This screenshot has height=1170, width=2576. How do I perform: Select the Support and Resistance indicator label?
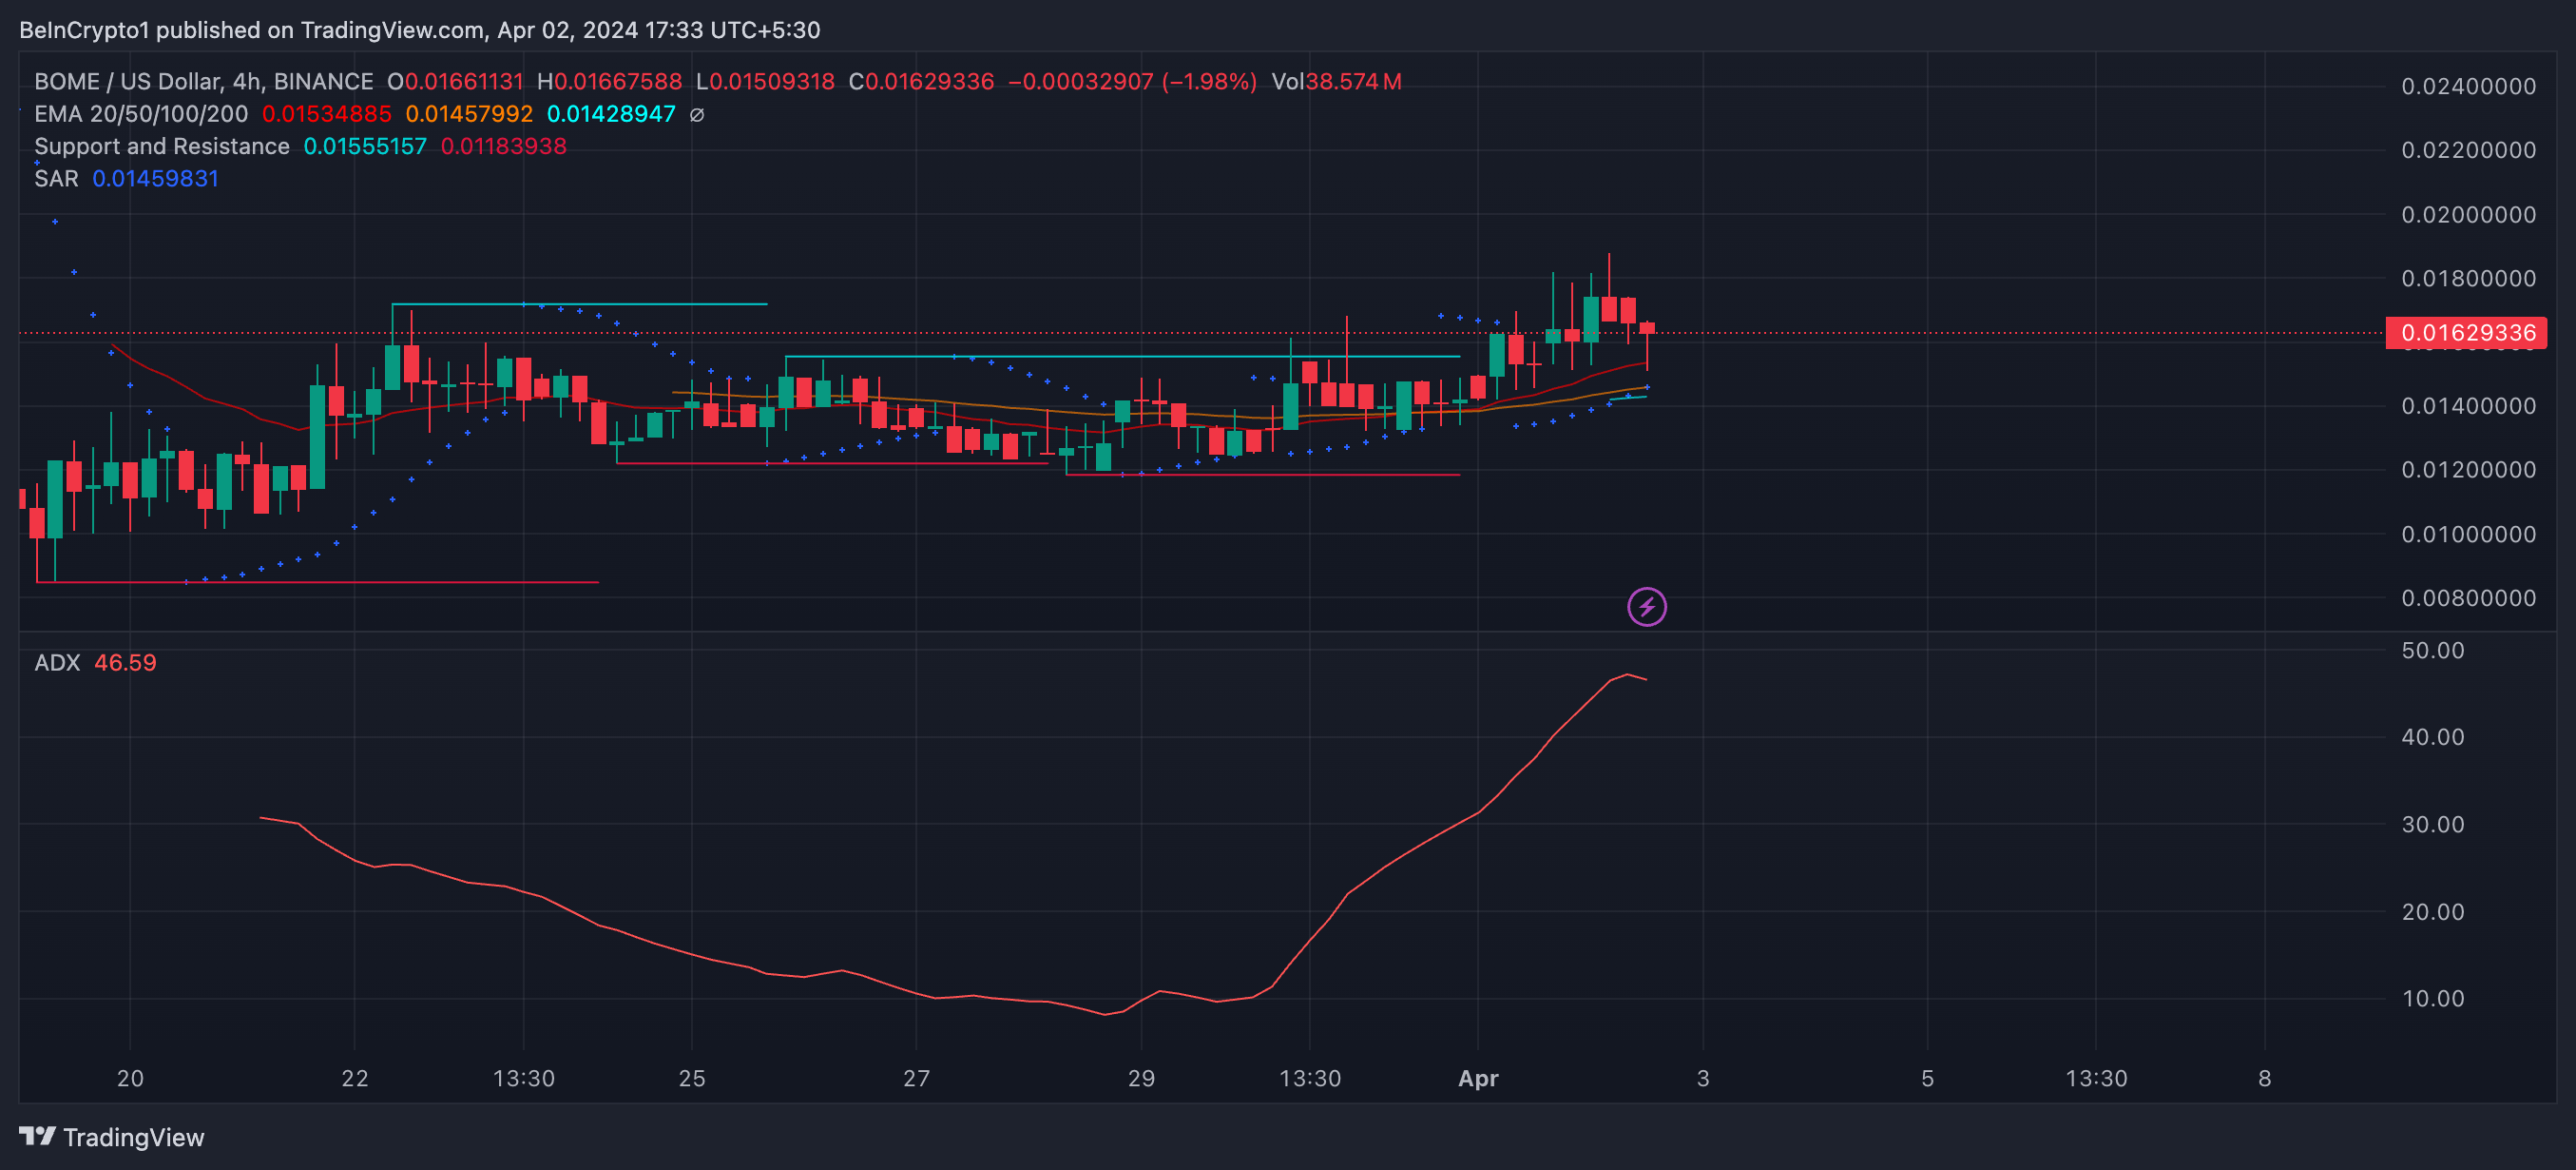(x=162, y=146)
